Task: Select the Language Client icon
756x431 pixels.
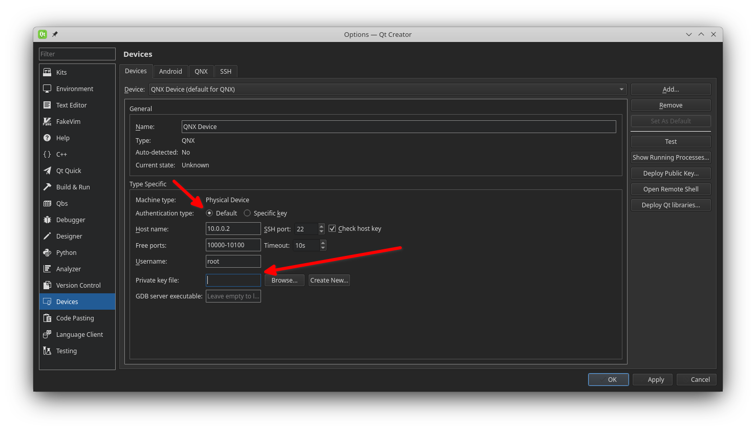Action: (x=47, y=334)
